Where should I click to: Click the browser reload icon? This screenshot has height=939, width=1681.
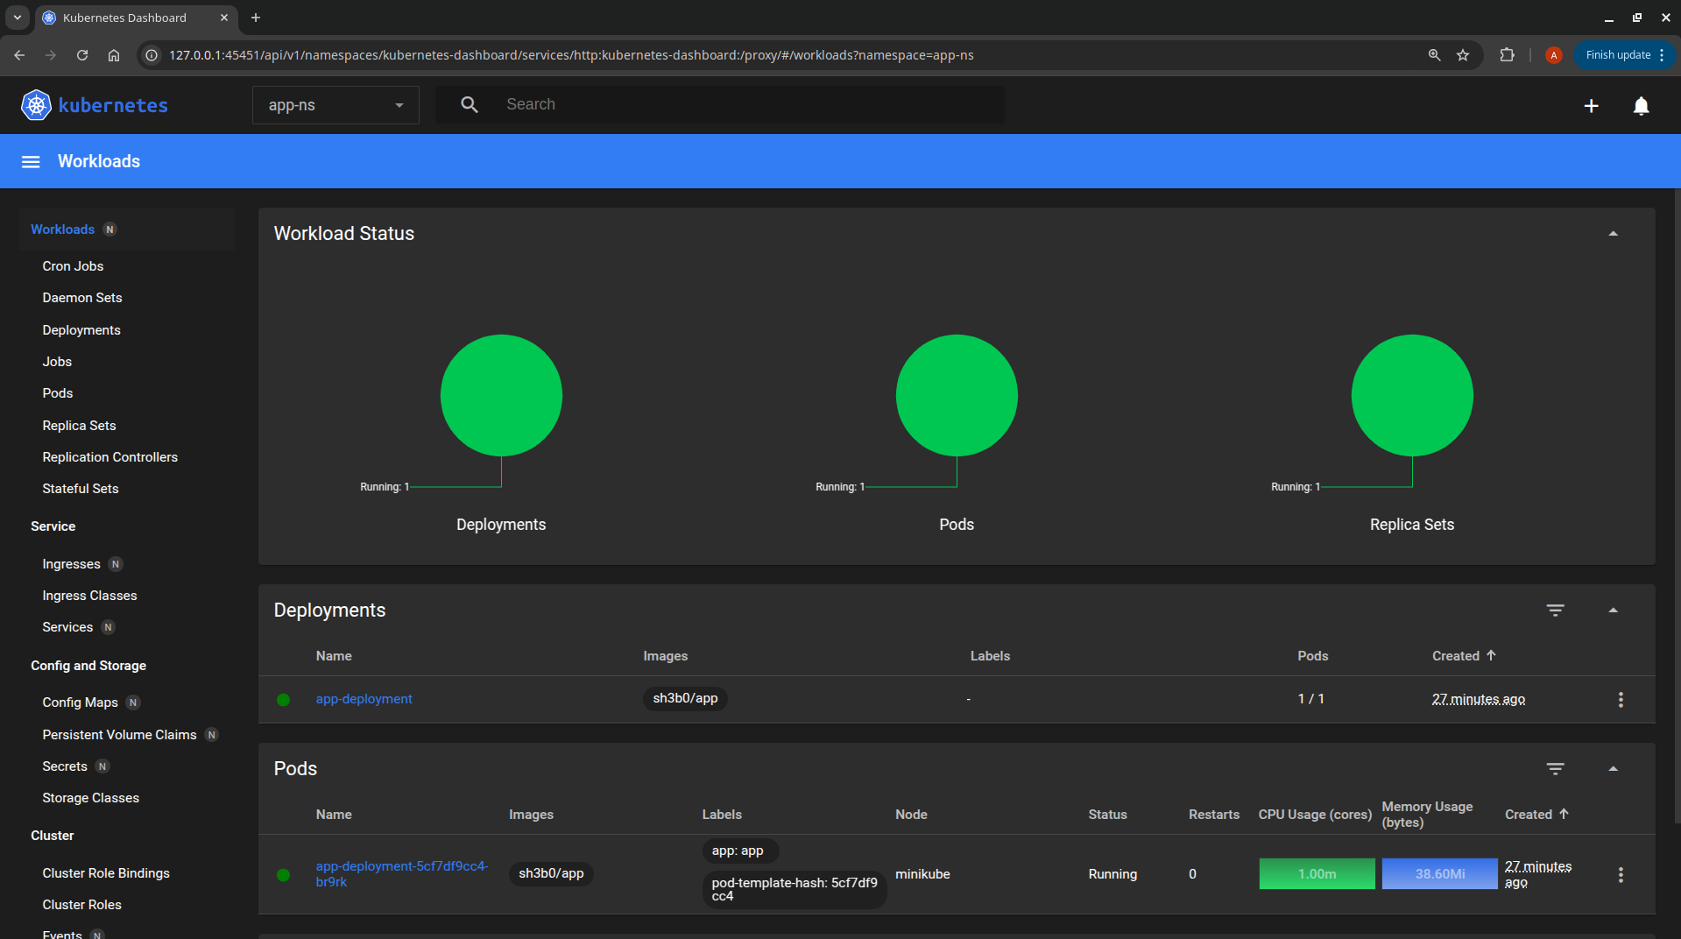coord(82,55)
